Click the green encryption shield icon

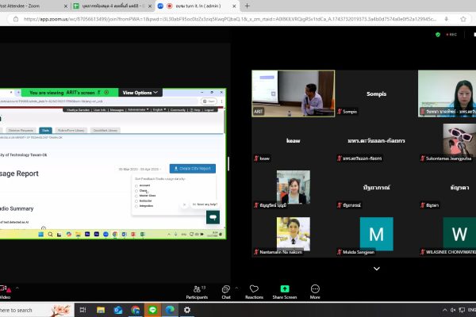pos(438,35)
